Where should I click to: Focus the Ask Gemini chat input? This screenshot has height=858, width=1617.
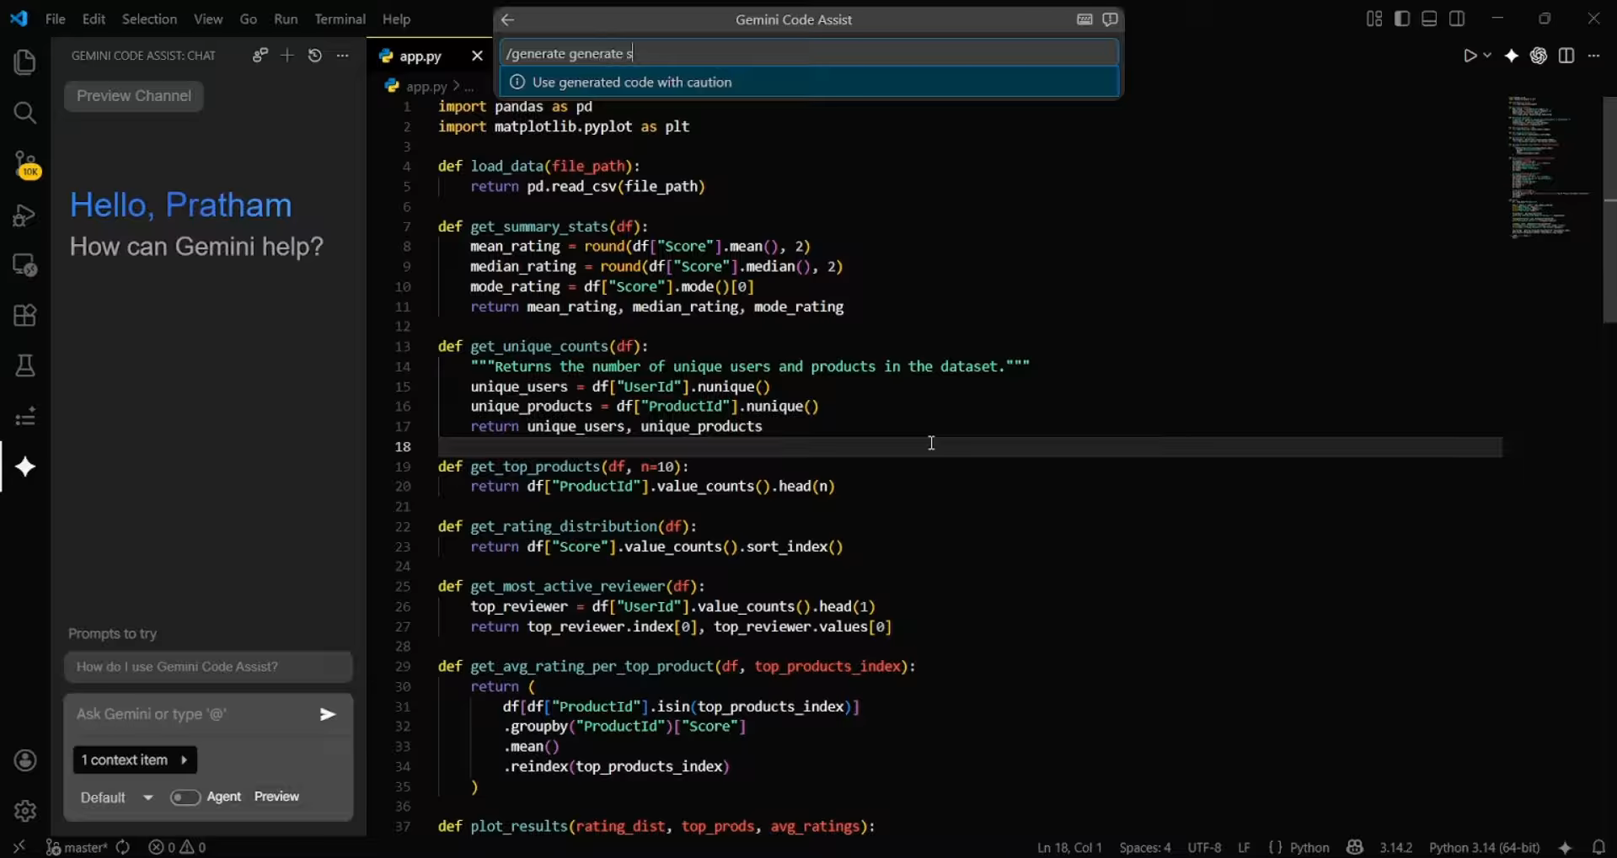(x=192, y=715)
